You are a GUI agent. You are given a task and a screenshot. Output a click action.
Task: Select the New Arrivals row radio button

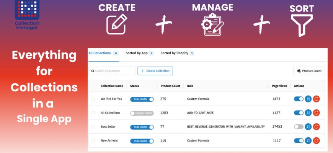[x=93, y=140]
